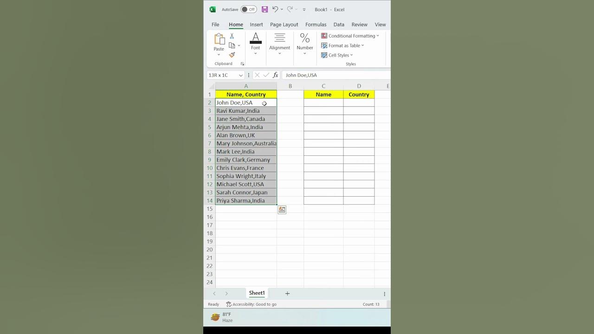Viewport: 594px width, 334px height.
Task: Open Cell Styles gallery
Action: [337, 55]
